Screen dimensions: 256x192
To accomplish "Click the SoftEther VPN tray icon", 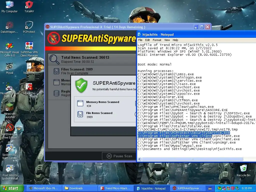I will (228, 188).
